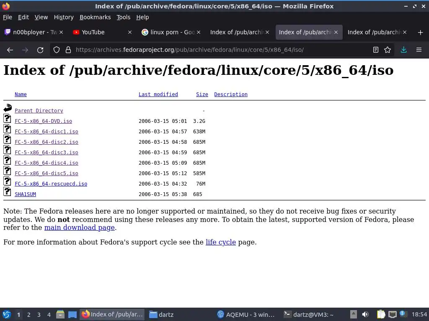
Task: Open the History menu
Action: coord(64,17)
